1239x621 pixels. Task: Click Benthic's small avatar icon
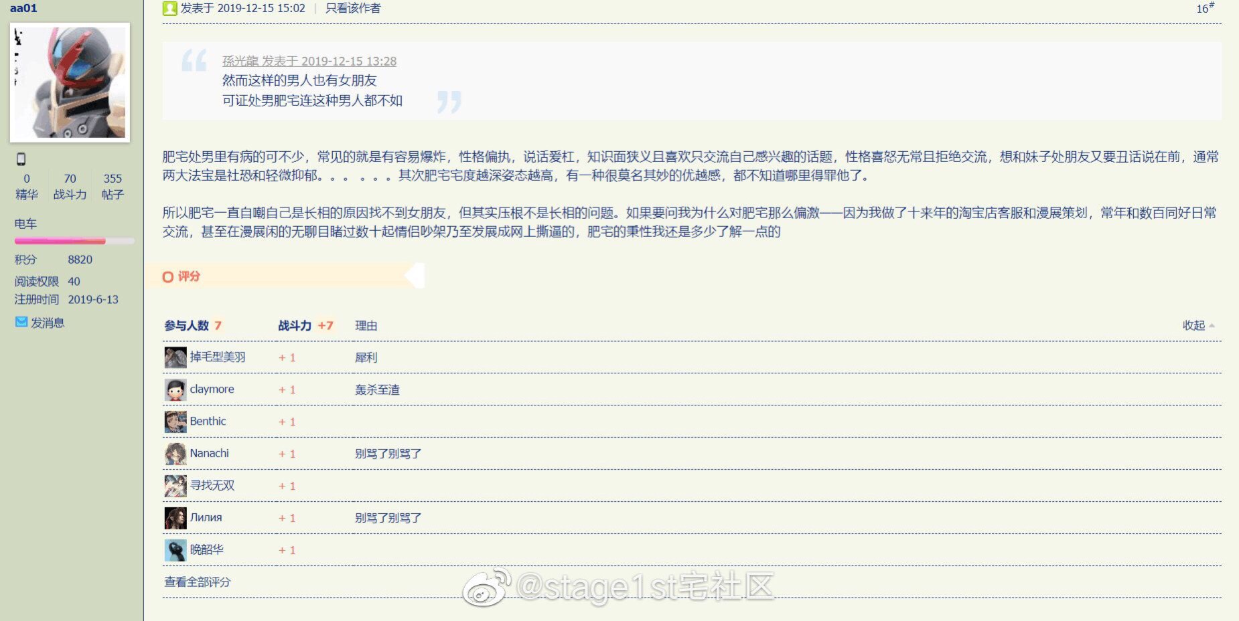pos(175,422)
